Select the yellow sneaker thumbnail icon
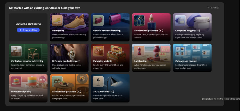The height and width of the screenshot is (111, 240). click(57, 21)
